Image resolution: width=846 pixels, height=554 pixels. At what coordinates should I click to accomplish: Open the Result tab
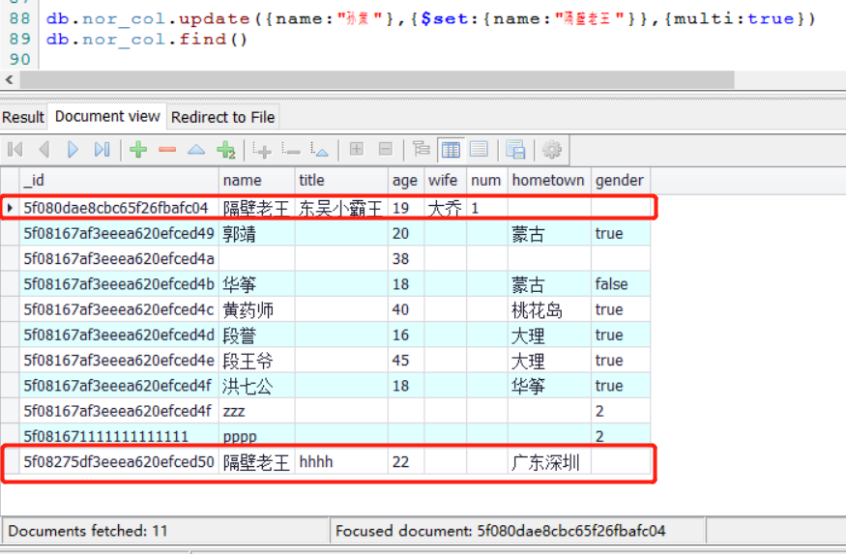23,117
